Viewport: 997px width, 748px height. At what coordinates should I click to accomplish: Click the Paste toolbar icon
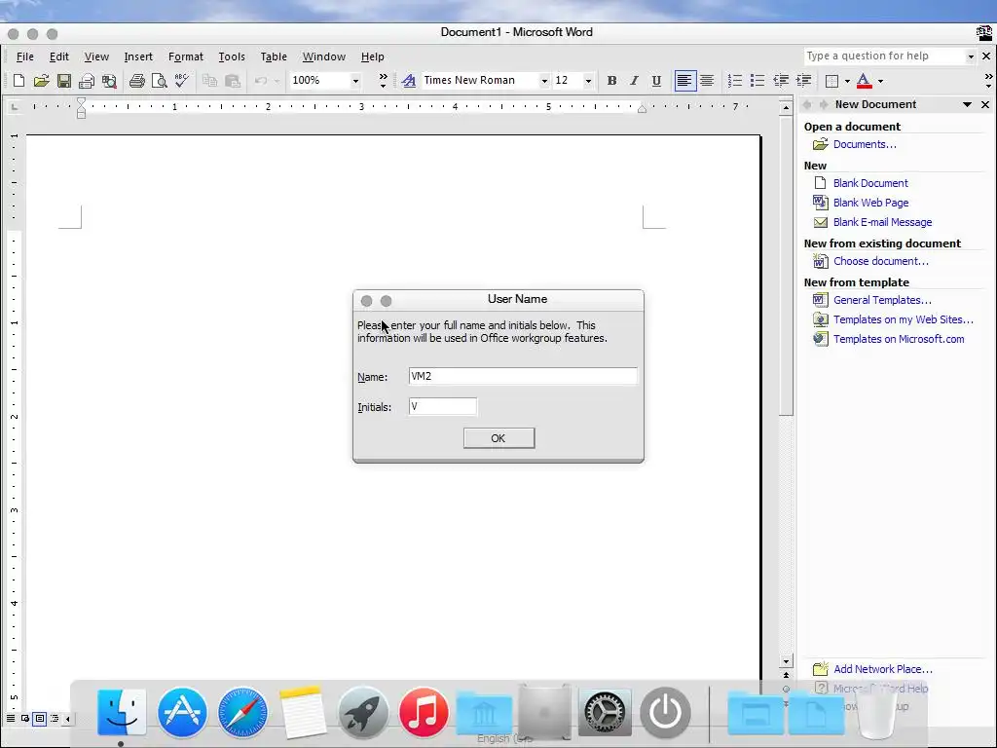point(233,81)
